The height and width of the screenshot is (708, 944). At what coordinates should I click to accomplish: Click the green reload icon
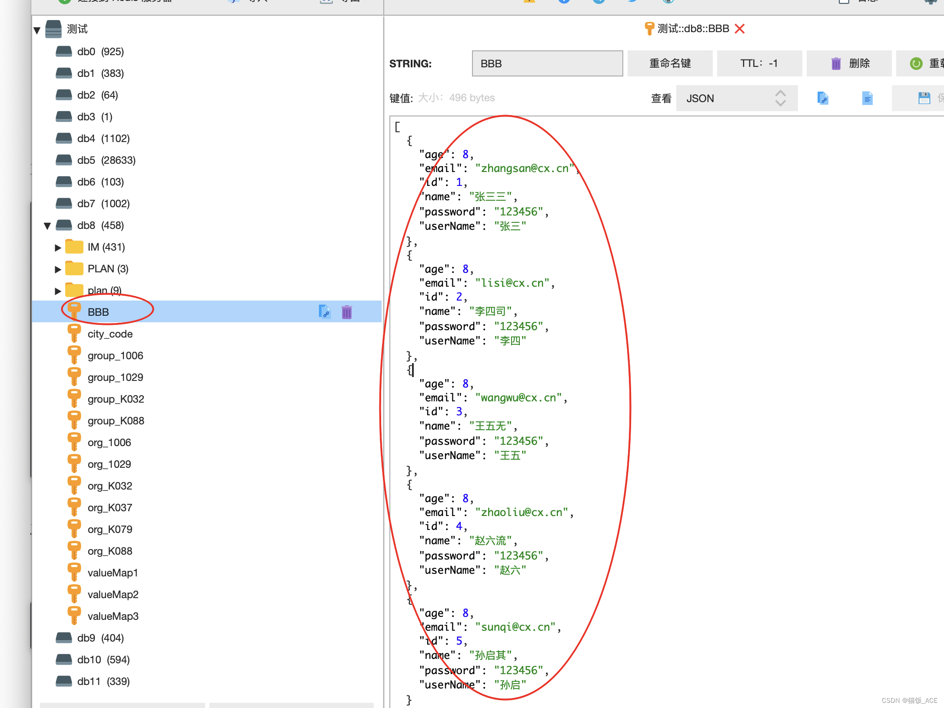tap(916, 63)
